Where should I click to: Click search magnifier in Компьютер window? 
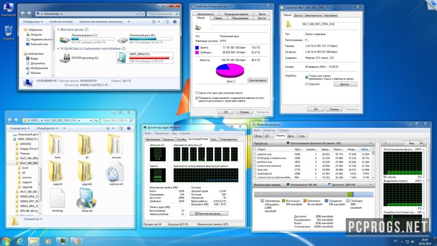(x=176, y=14)
